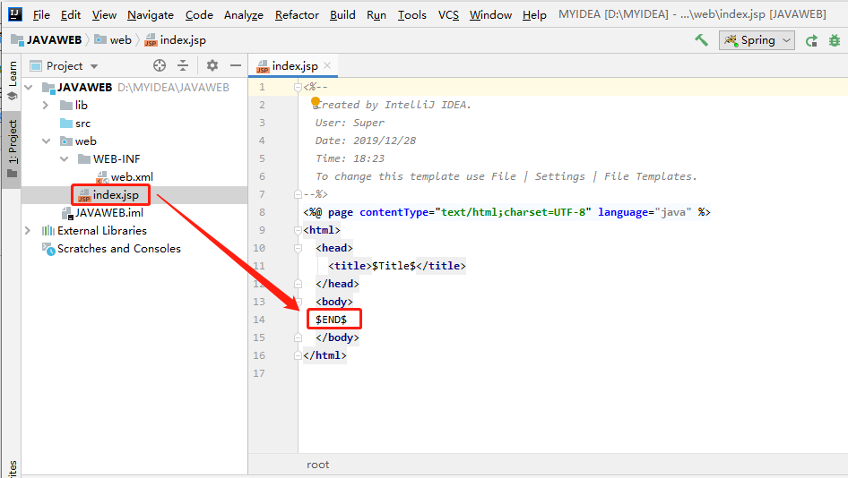Click the Rerun green arrow icon
Viewport: 848px width, 478px height.
(x=811, y=40)
